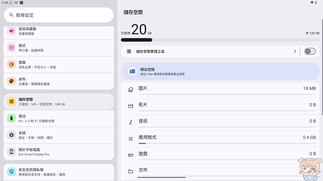Screen dimensions: 323x181
Task: Check the Wi-Fi status icon
Action: (312, 2)
